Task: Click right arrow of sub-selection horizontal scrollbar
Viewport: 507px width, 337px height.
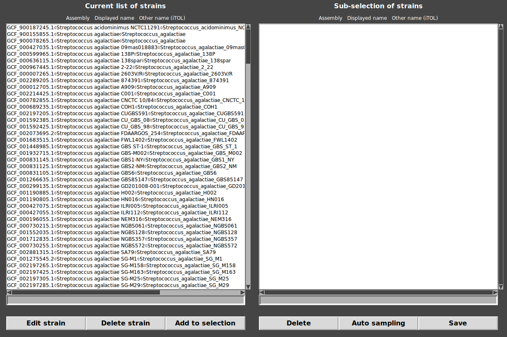Action: (495, 292)
